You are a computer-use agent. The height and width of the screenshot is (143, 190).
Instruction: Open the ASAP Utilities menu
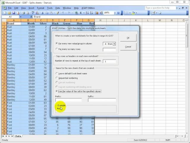click(x=88, y=8)
